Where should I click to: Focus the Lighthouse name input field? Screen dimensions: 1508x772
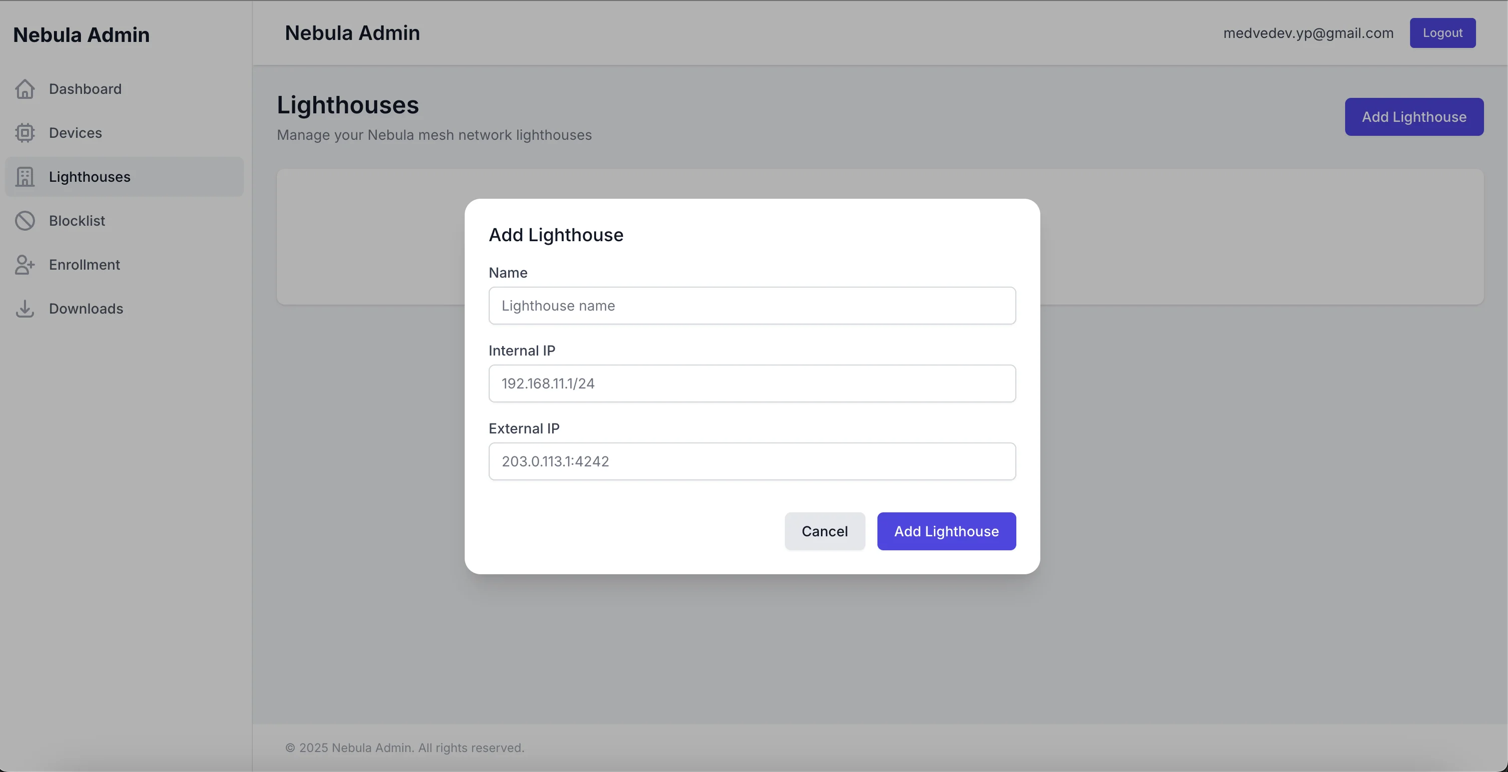[x=752, y=305]
